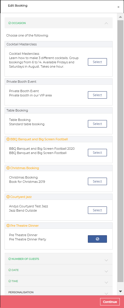This screenshot has height=308, width=124.
Task: Click the check icon next to TIME
Action: tap(10, 281)
